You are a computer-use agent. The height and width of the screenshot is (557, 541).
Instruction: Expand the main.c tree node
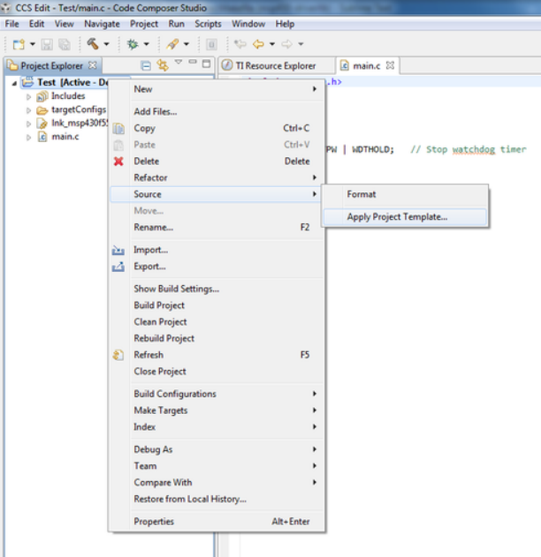[x=28, y=138]
